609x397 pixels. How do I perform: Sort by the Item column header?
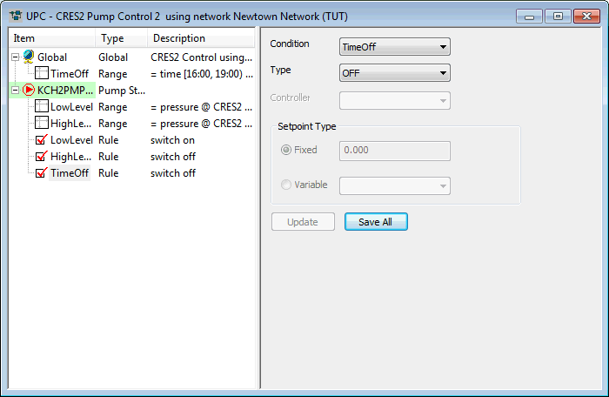pyautogui.click(x=52, y=38)
